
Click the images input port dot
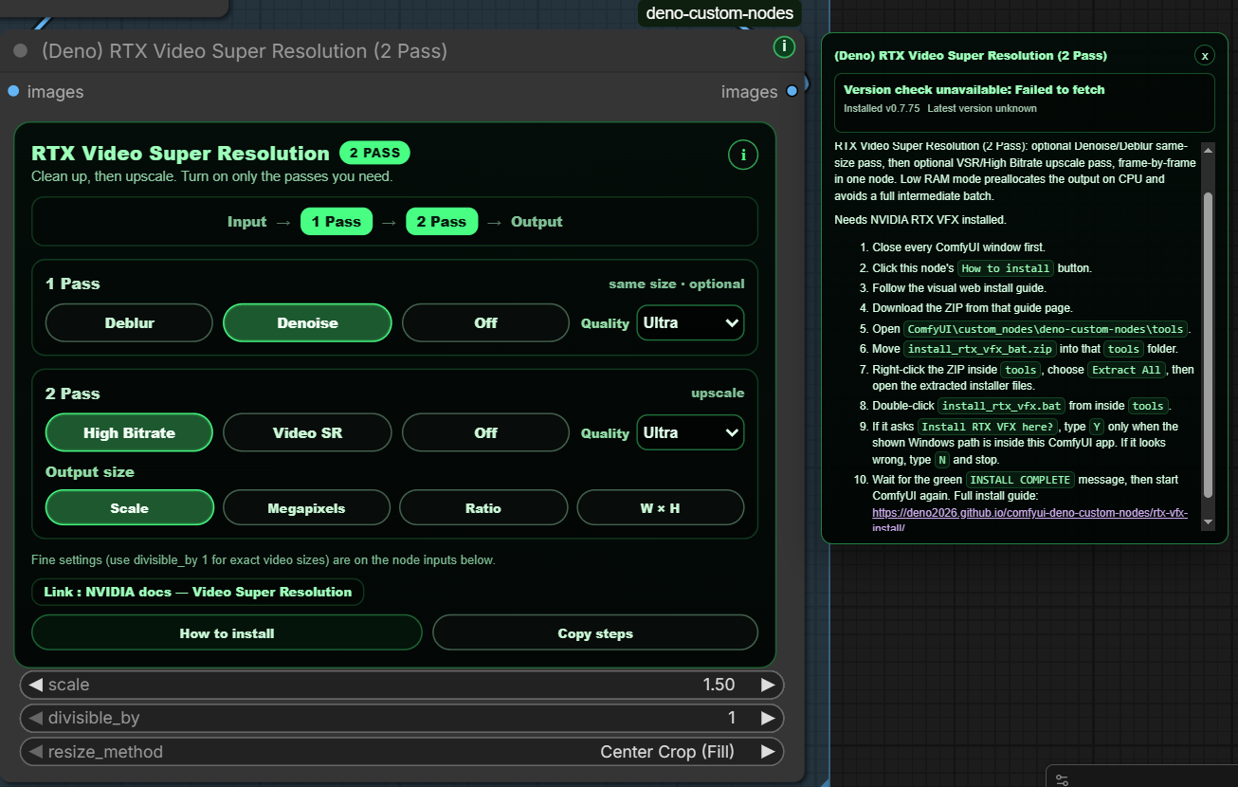tap(13, 91)
